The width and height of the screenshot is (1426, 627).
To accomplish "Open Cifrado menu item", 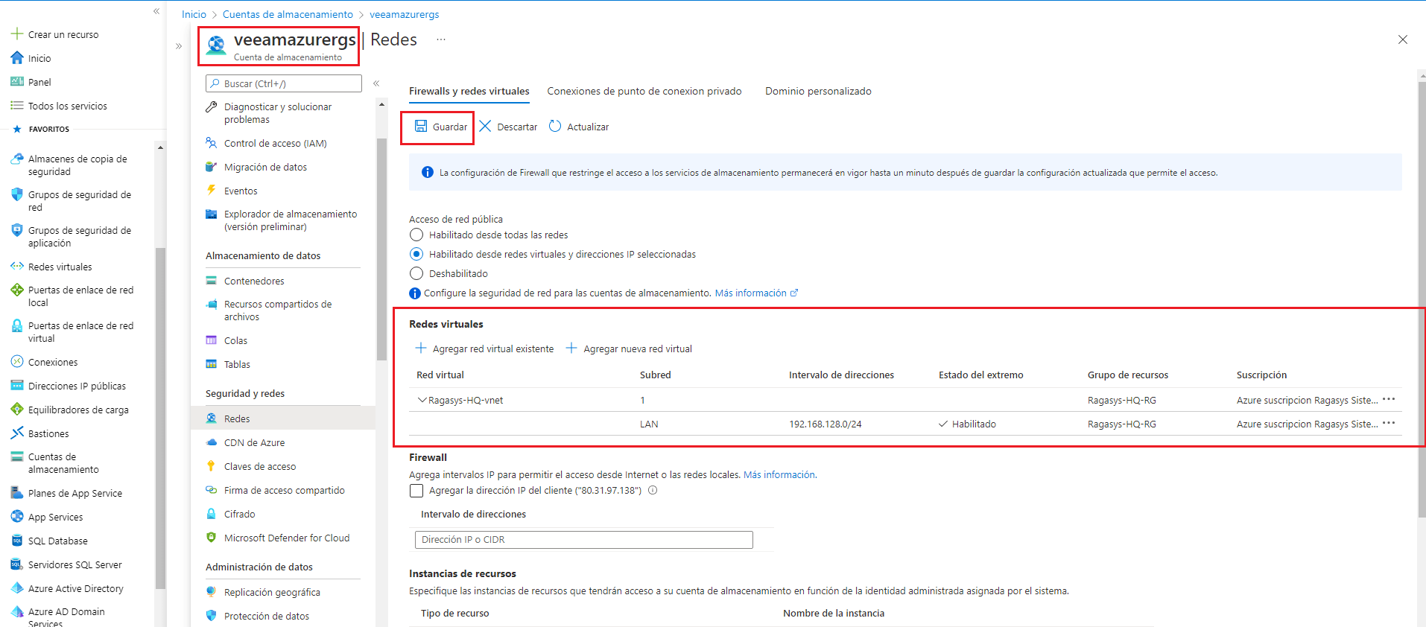I will pos(239,514).
